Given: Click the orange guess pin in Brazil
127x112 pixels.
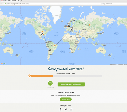Looking at the screenshot, I should (x=54, y=46).
